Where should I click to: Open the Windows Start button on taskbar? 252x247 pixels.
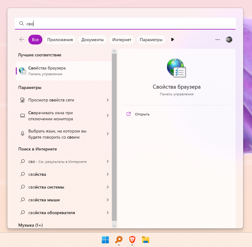click(x=105, y=240)
